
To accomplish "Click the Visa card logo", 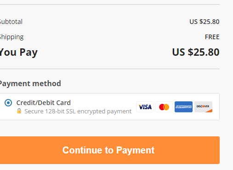I will coord(145,107).
